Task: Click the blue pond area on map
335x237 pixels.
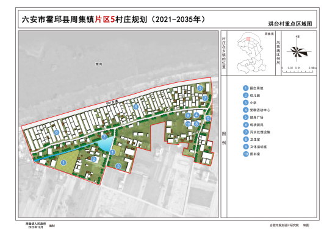Action: click(x=105, y=144)
